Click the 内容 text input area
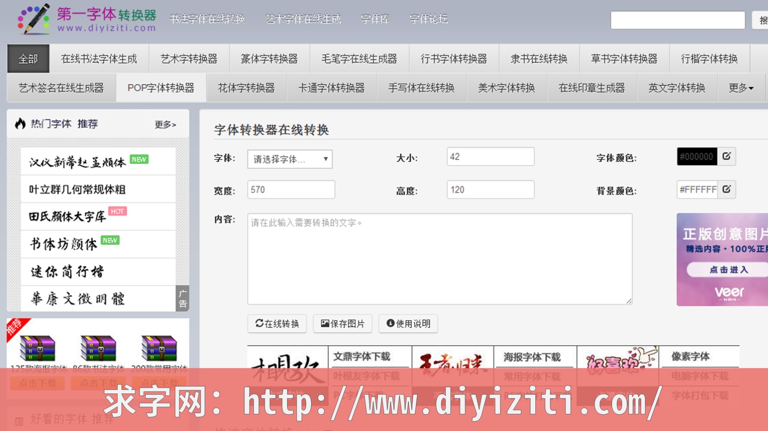Image resolution: width=768 pixels, height=431 pixels. (x=439, y=259)
